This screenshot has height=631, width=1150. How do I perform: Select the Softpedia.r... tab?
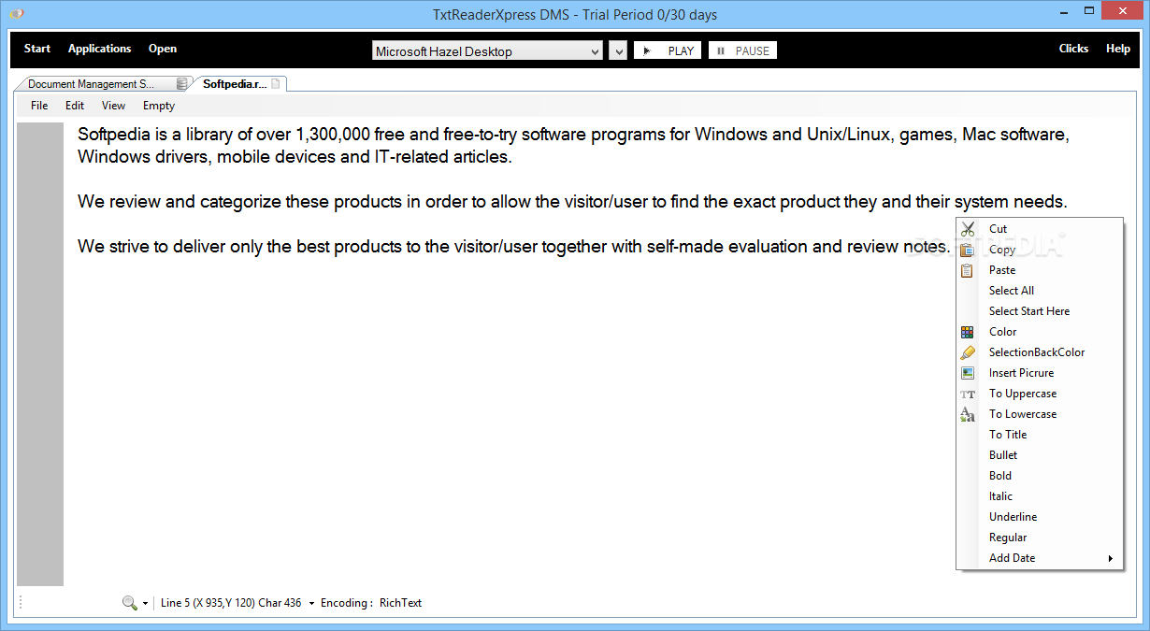coord(239,84)
